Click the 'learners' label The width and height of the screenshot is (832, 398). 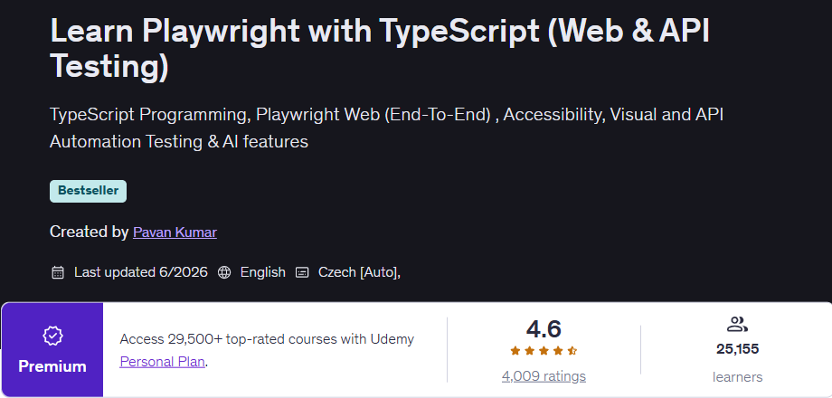[x=738, y=377]
